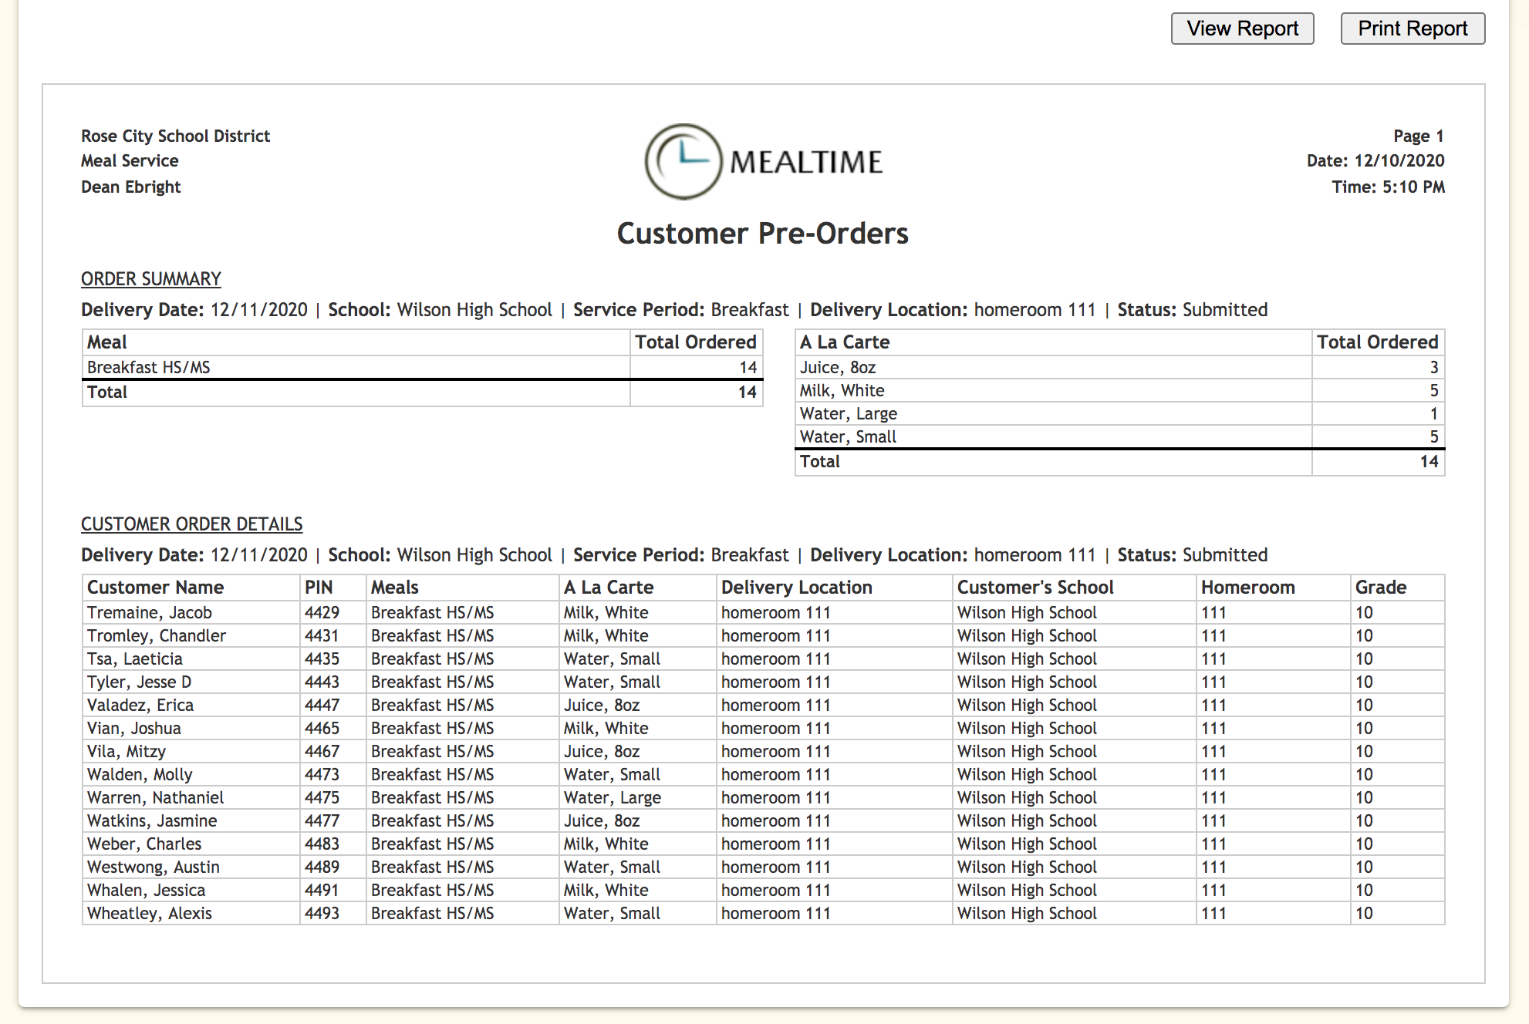This screenshot has width=1529, height=1024.
Task: Click the Tremaine, Jacob customer row
Action: tap(150, 613)
